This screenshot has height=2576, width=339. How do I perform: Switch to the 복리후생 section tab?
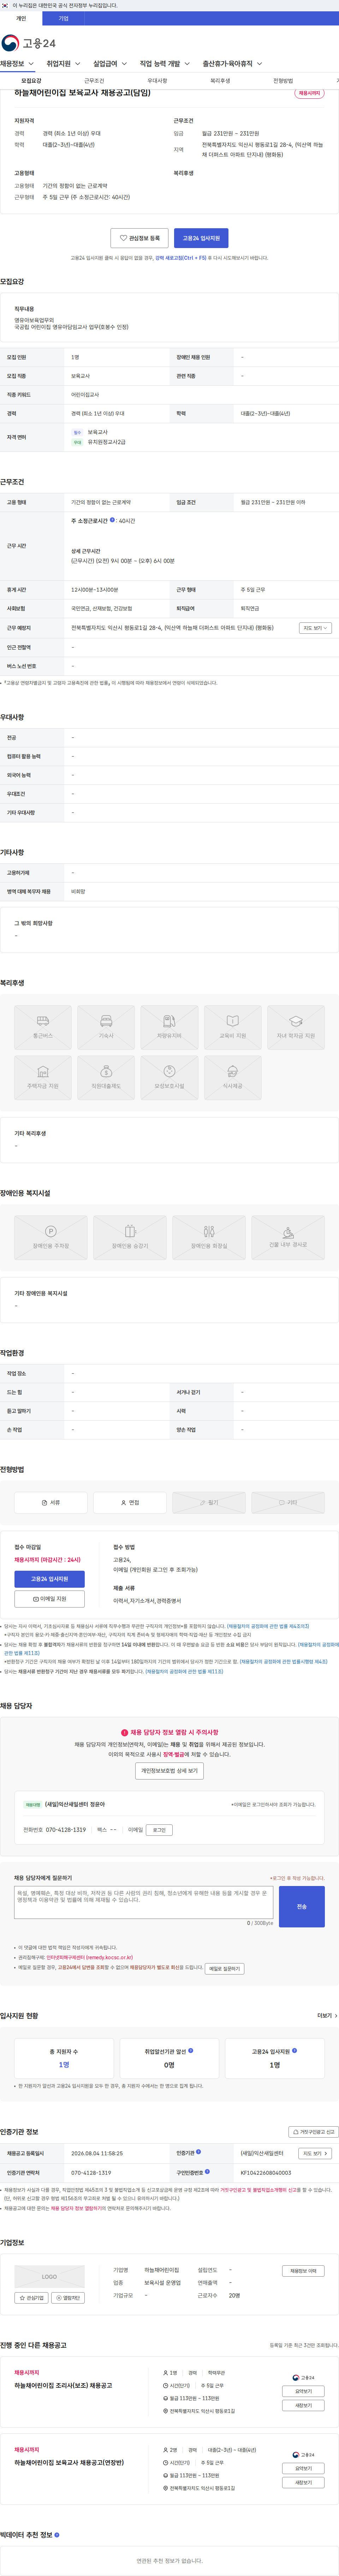pyautogui.click(x=220, y=81)
